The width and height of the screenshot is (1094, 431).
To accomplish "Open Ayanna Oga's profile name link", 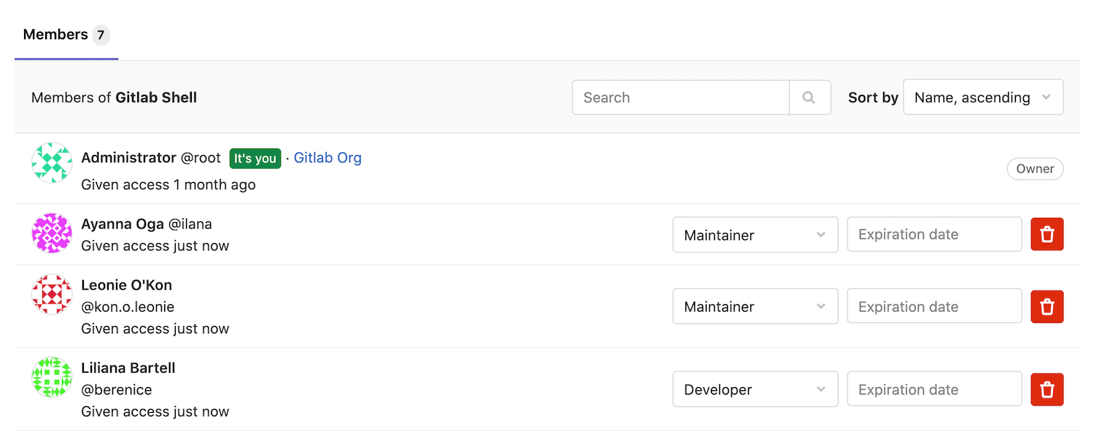I will [x=123, y=224].
